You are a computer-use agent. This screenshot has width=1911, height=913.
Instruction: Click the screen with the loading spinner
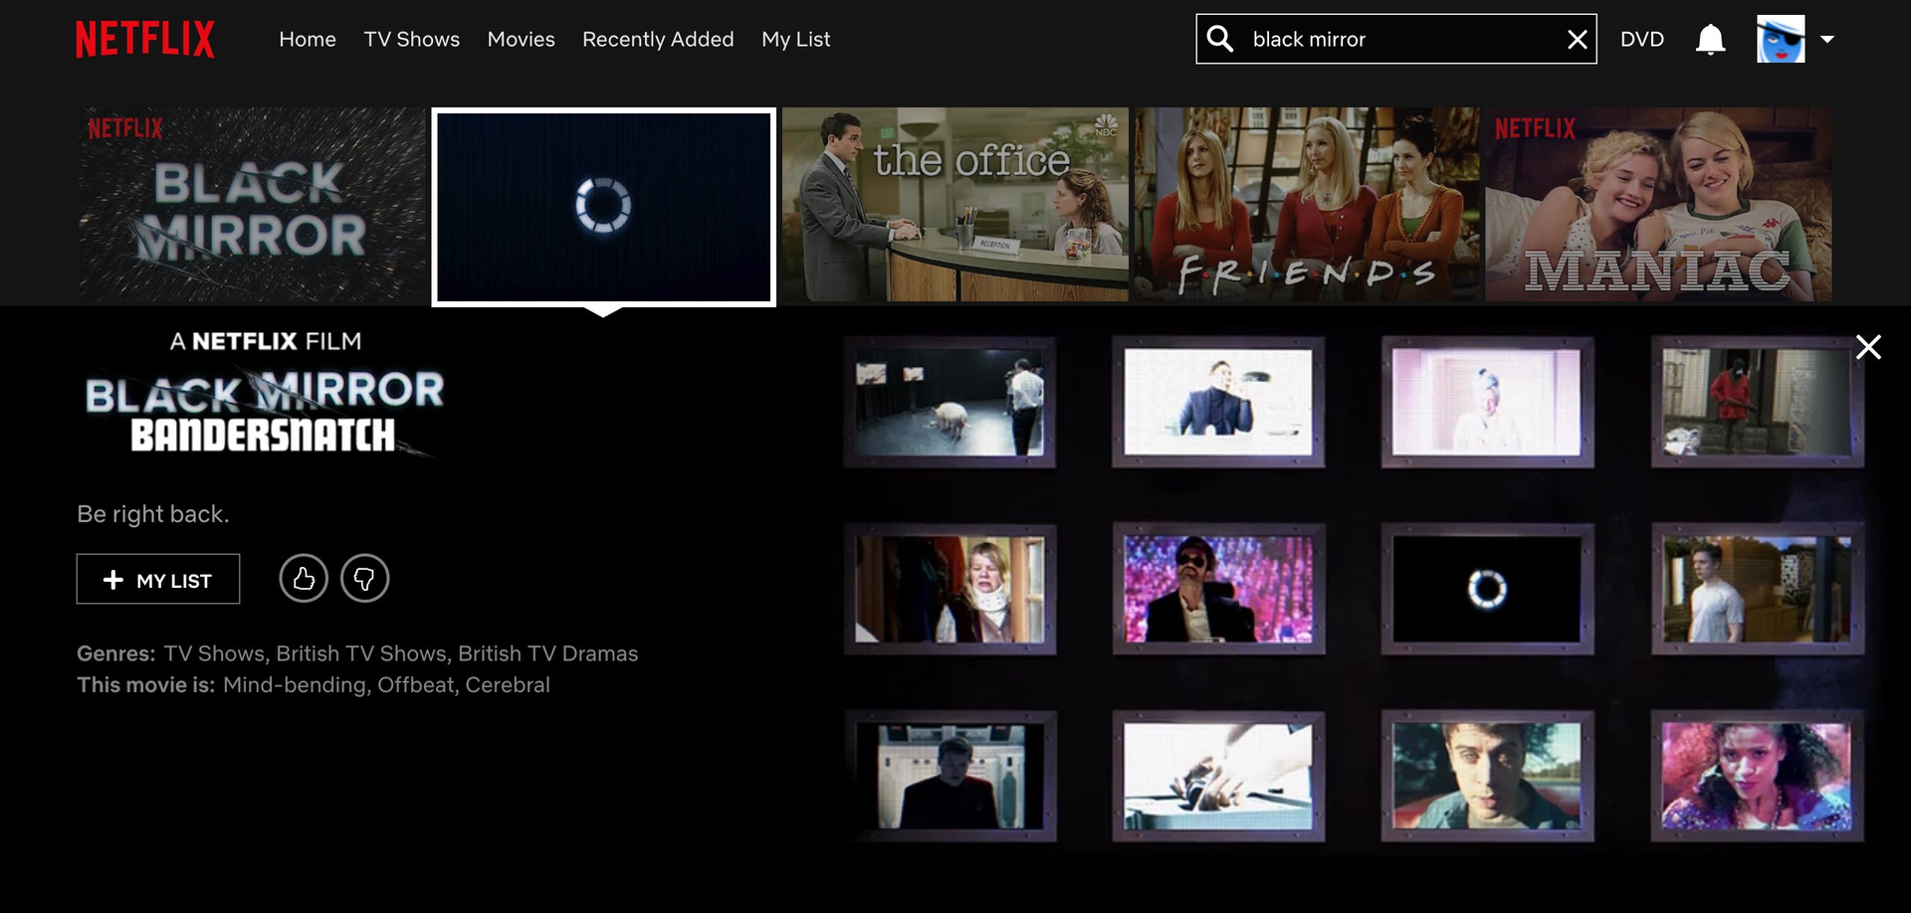[1487, 589]
